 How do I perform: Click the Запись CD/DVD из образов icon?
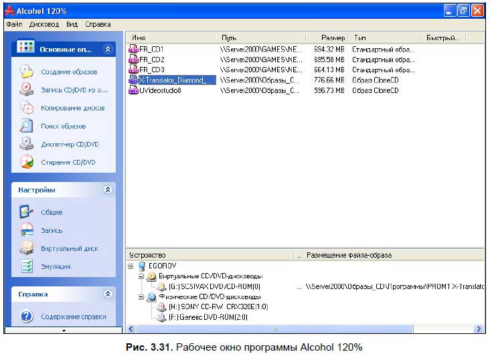pyautogui.click(x=27, y=90)
